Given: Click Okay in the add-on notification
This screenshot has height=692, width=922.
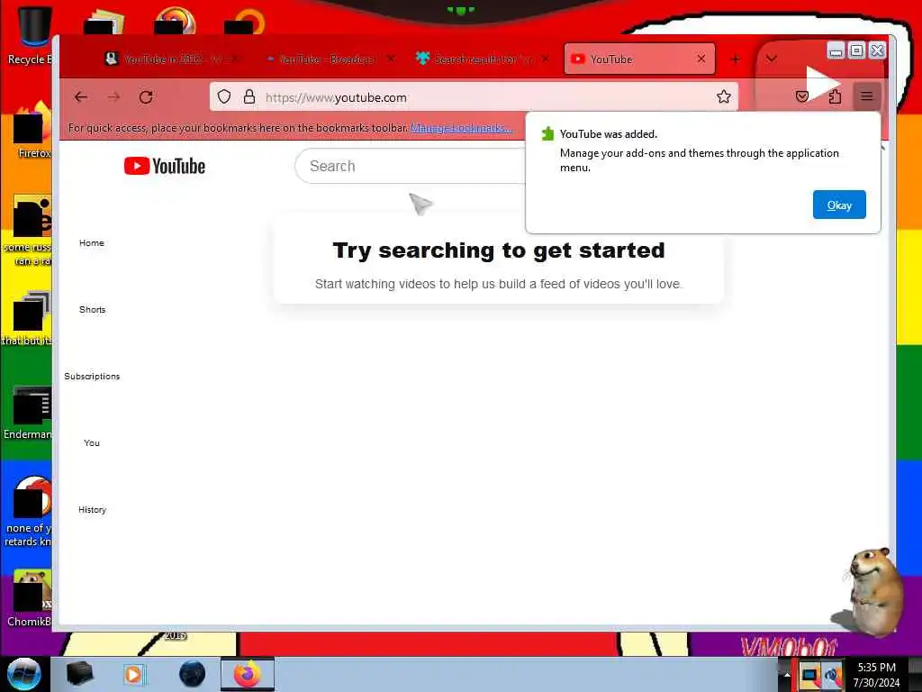Looking at the screenshot, I should (839, 205).
